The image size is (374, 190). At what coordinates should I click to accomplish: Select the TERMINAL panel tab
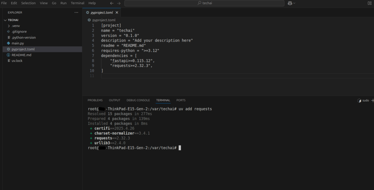coord(163,100)
